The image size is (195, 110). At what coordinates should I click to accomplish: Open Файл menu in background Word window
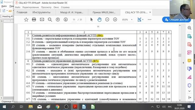(x=4, y=6)
